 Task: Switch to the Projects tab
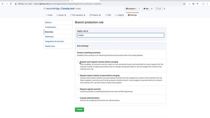(x=95, y=15)
